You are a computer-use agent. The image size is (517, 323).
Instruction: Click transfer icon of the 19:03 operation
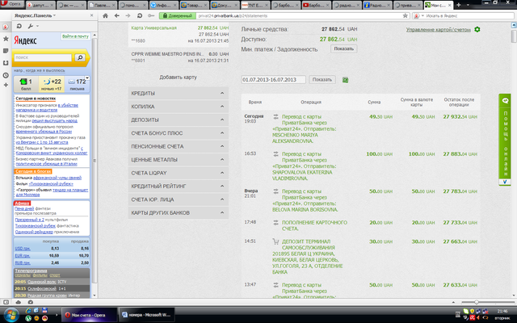coord(275,116)
